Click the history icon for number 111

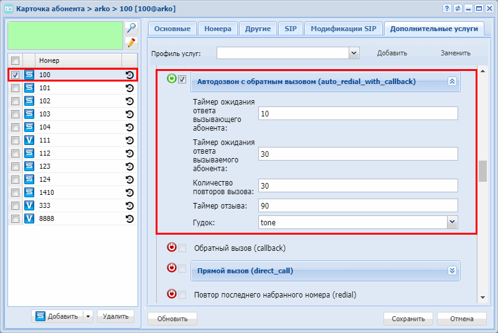pyautogui.click(x=129, y=140)
